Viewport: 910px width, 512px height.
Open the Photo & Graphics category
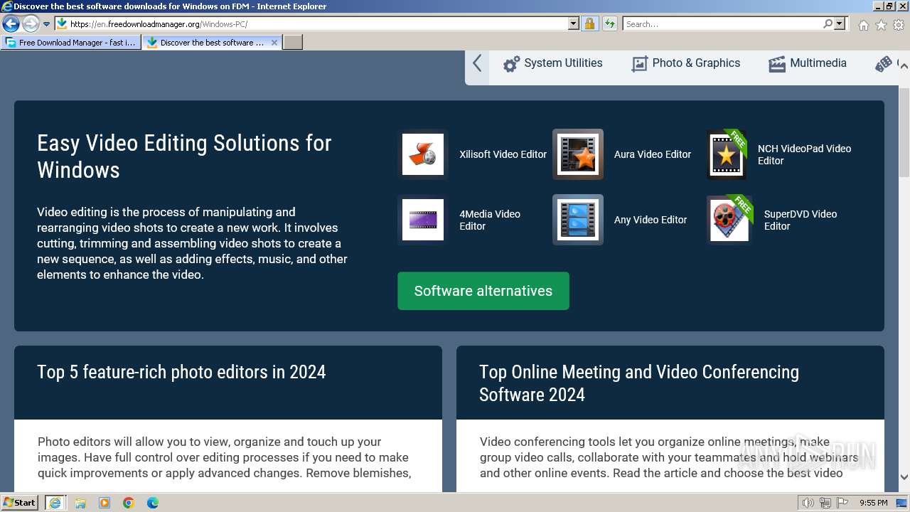pyautogui.click(x=686, y=63)
